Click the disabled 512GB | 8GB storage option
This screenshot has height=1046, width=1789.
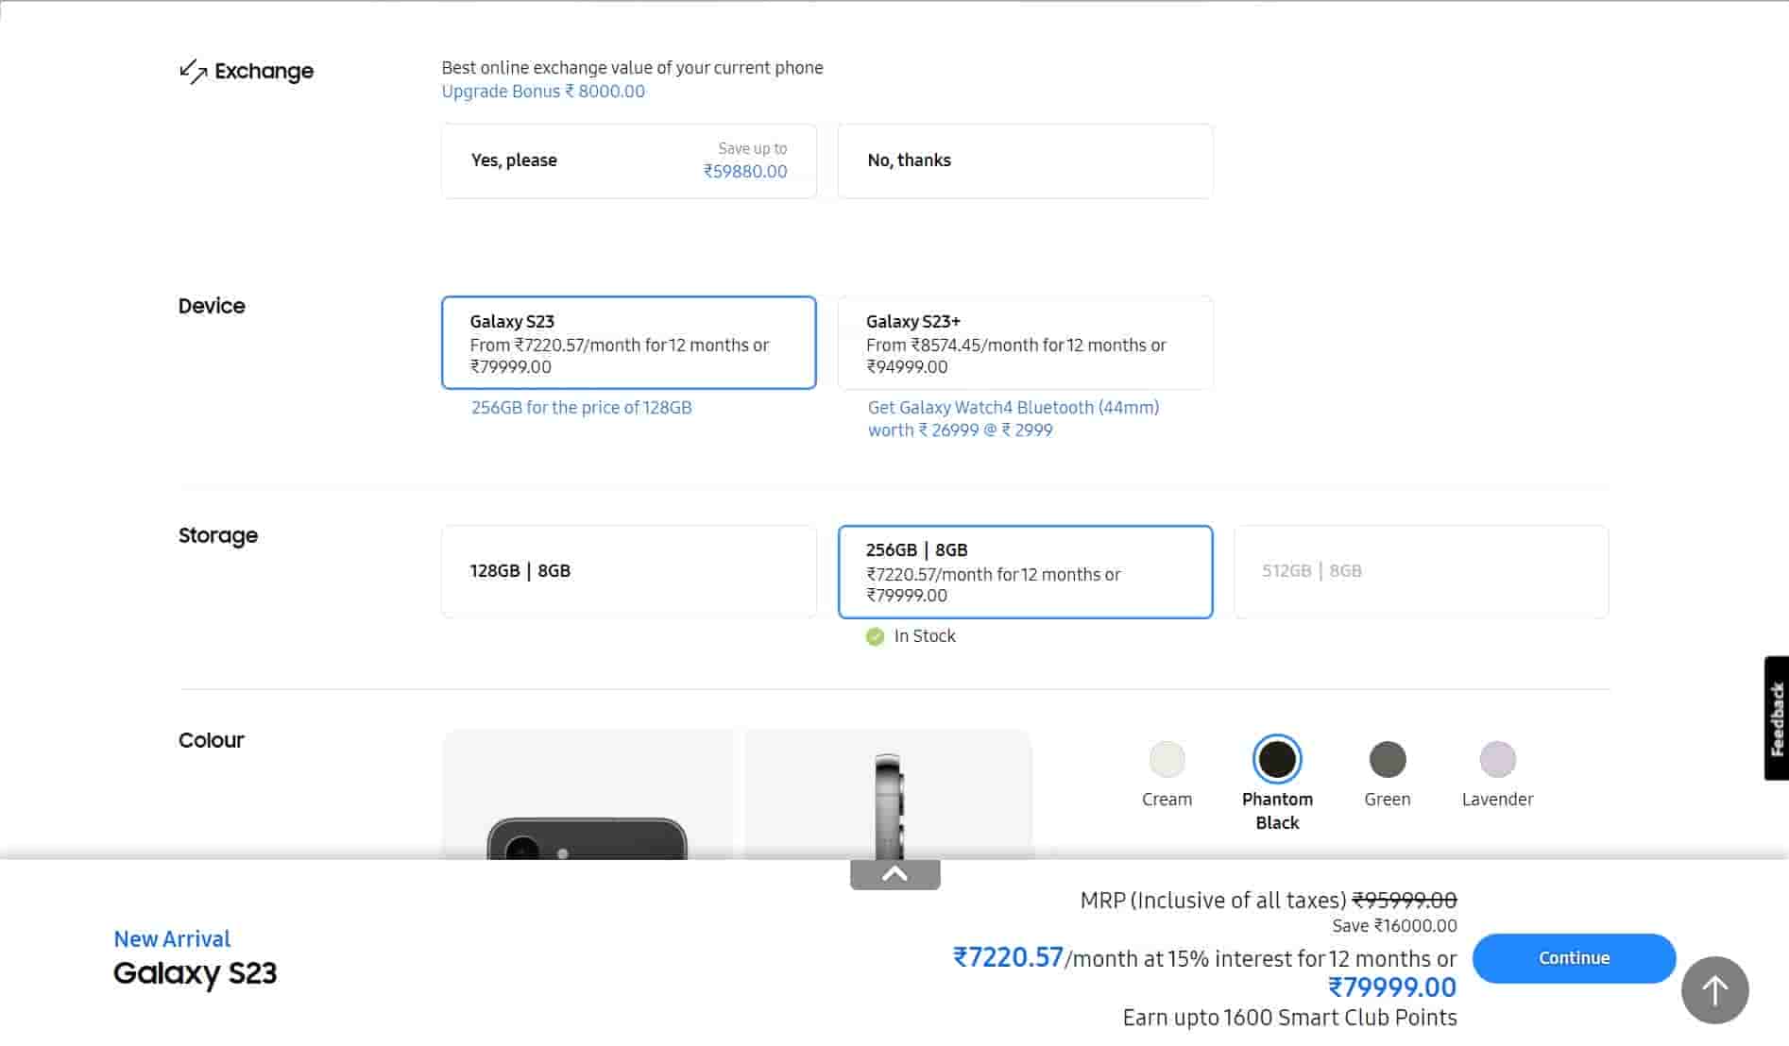pos(1421,571)
